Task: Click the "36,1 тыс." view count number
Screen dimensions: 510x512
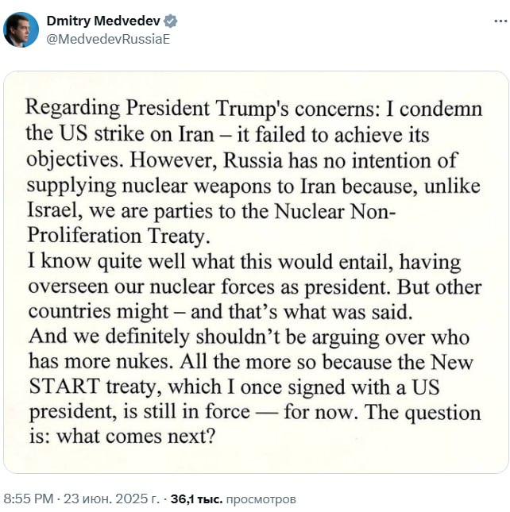Action: (196, 499)
